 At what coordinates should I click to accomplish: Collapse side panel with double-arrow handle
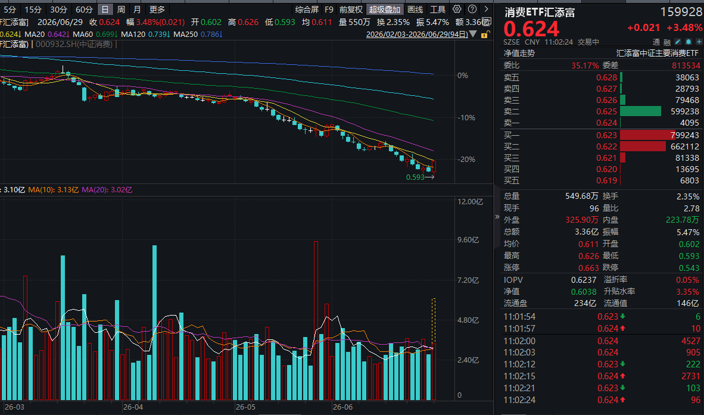click(x=497, y=217)
